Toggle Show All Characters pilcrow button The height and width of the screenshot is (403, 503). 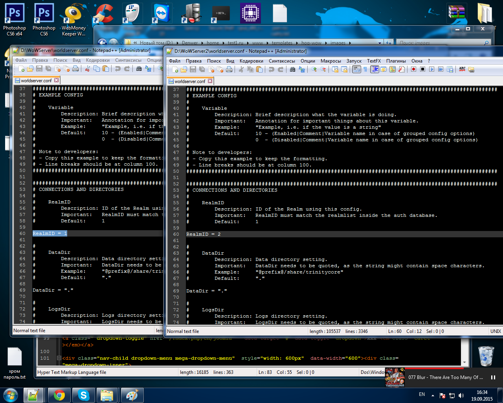[x=365, y=69]
